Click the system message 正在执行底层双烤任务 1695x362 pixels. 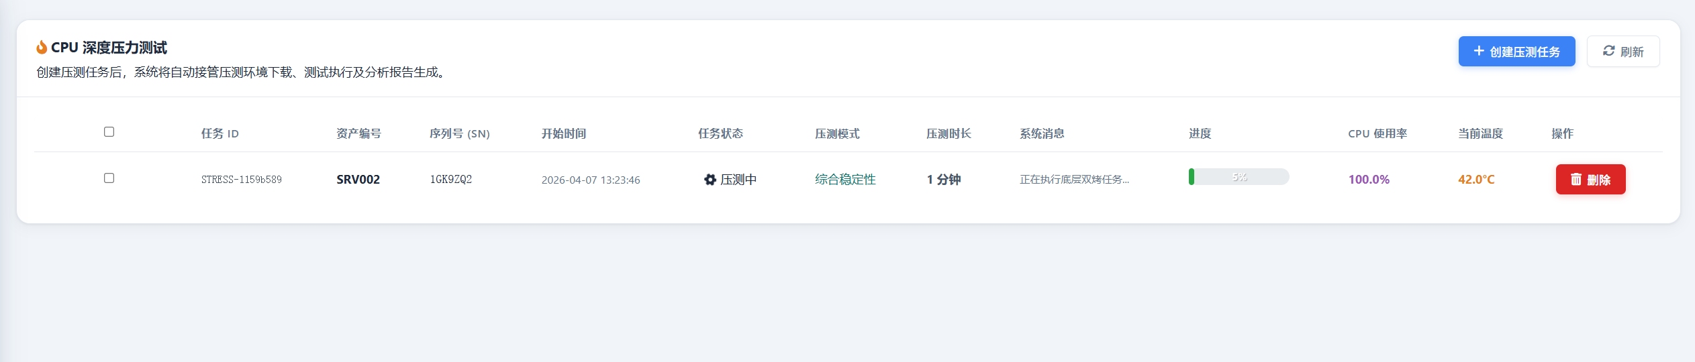coord(1073,180)
